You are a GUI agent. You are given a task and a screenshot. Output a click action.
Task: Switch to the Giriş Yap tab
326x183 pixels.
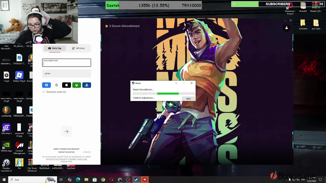tap(55, 48)
